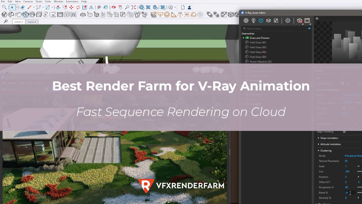Activate the Orbit tool
Screen dimensions: 362x204
(113, 7)
